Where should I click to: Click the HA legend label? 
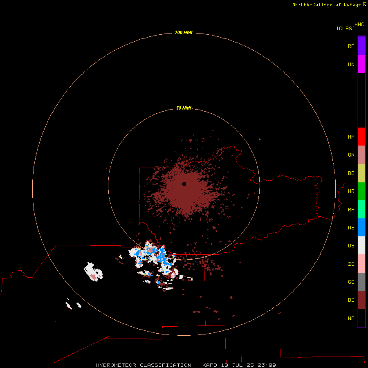click(351, 137)
